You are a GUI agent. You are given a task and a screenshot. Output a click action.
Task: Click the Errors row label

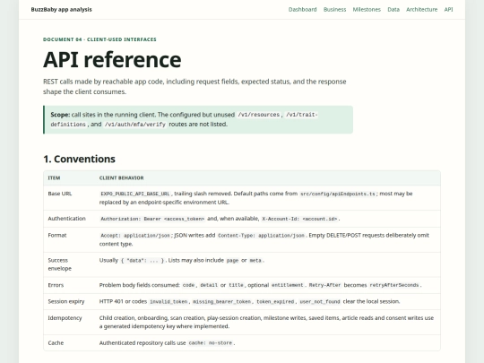pos(56,285)
